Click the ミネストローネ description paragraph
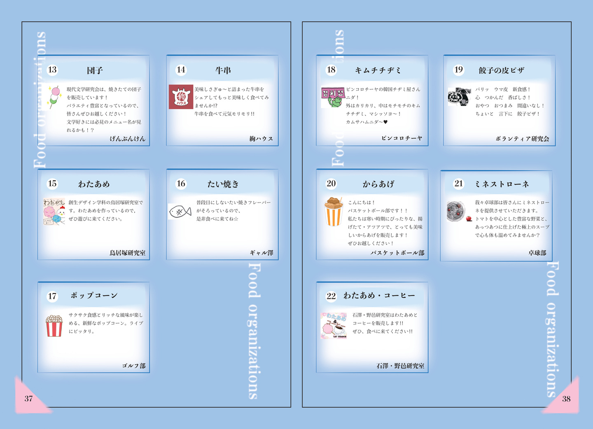 pos(512,219)
